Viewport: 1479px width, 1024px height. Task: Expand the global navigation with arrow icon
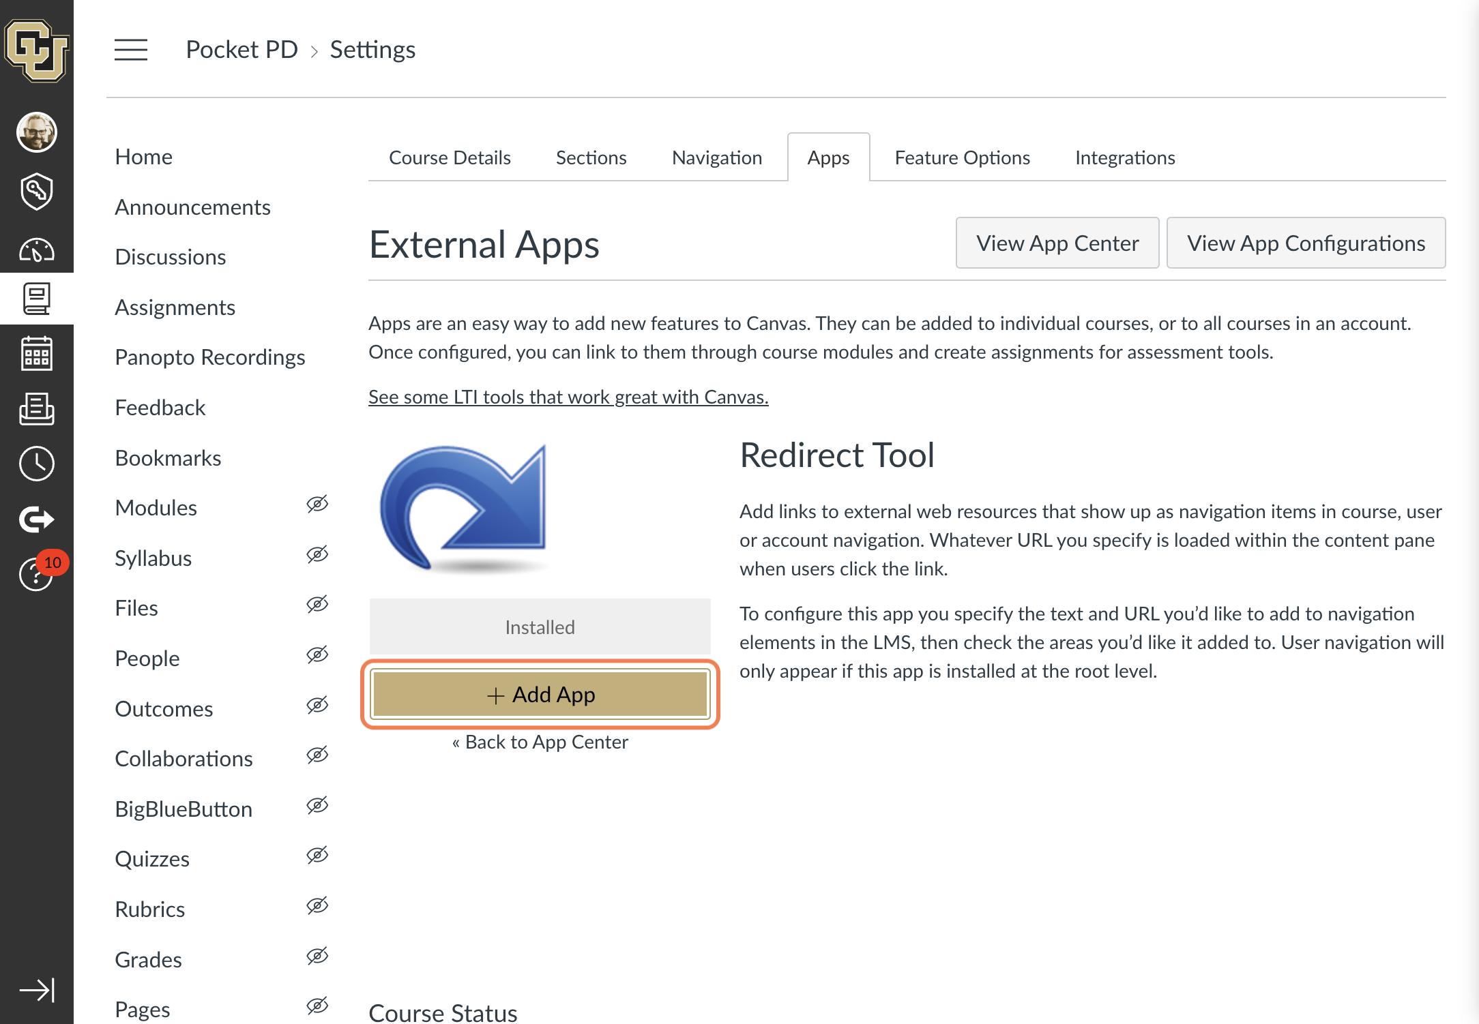pyautogui.click(x=36, y=990)
